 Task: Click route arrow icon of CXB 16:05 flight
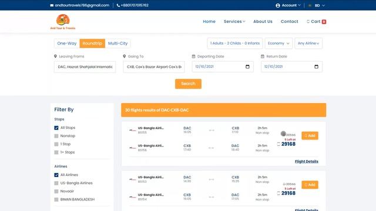coord(211,197)
